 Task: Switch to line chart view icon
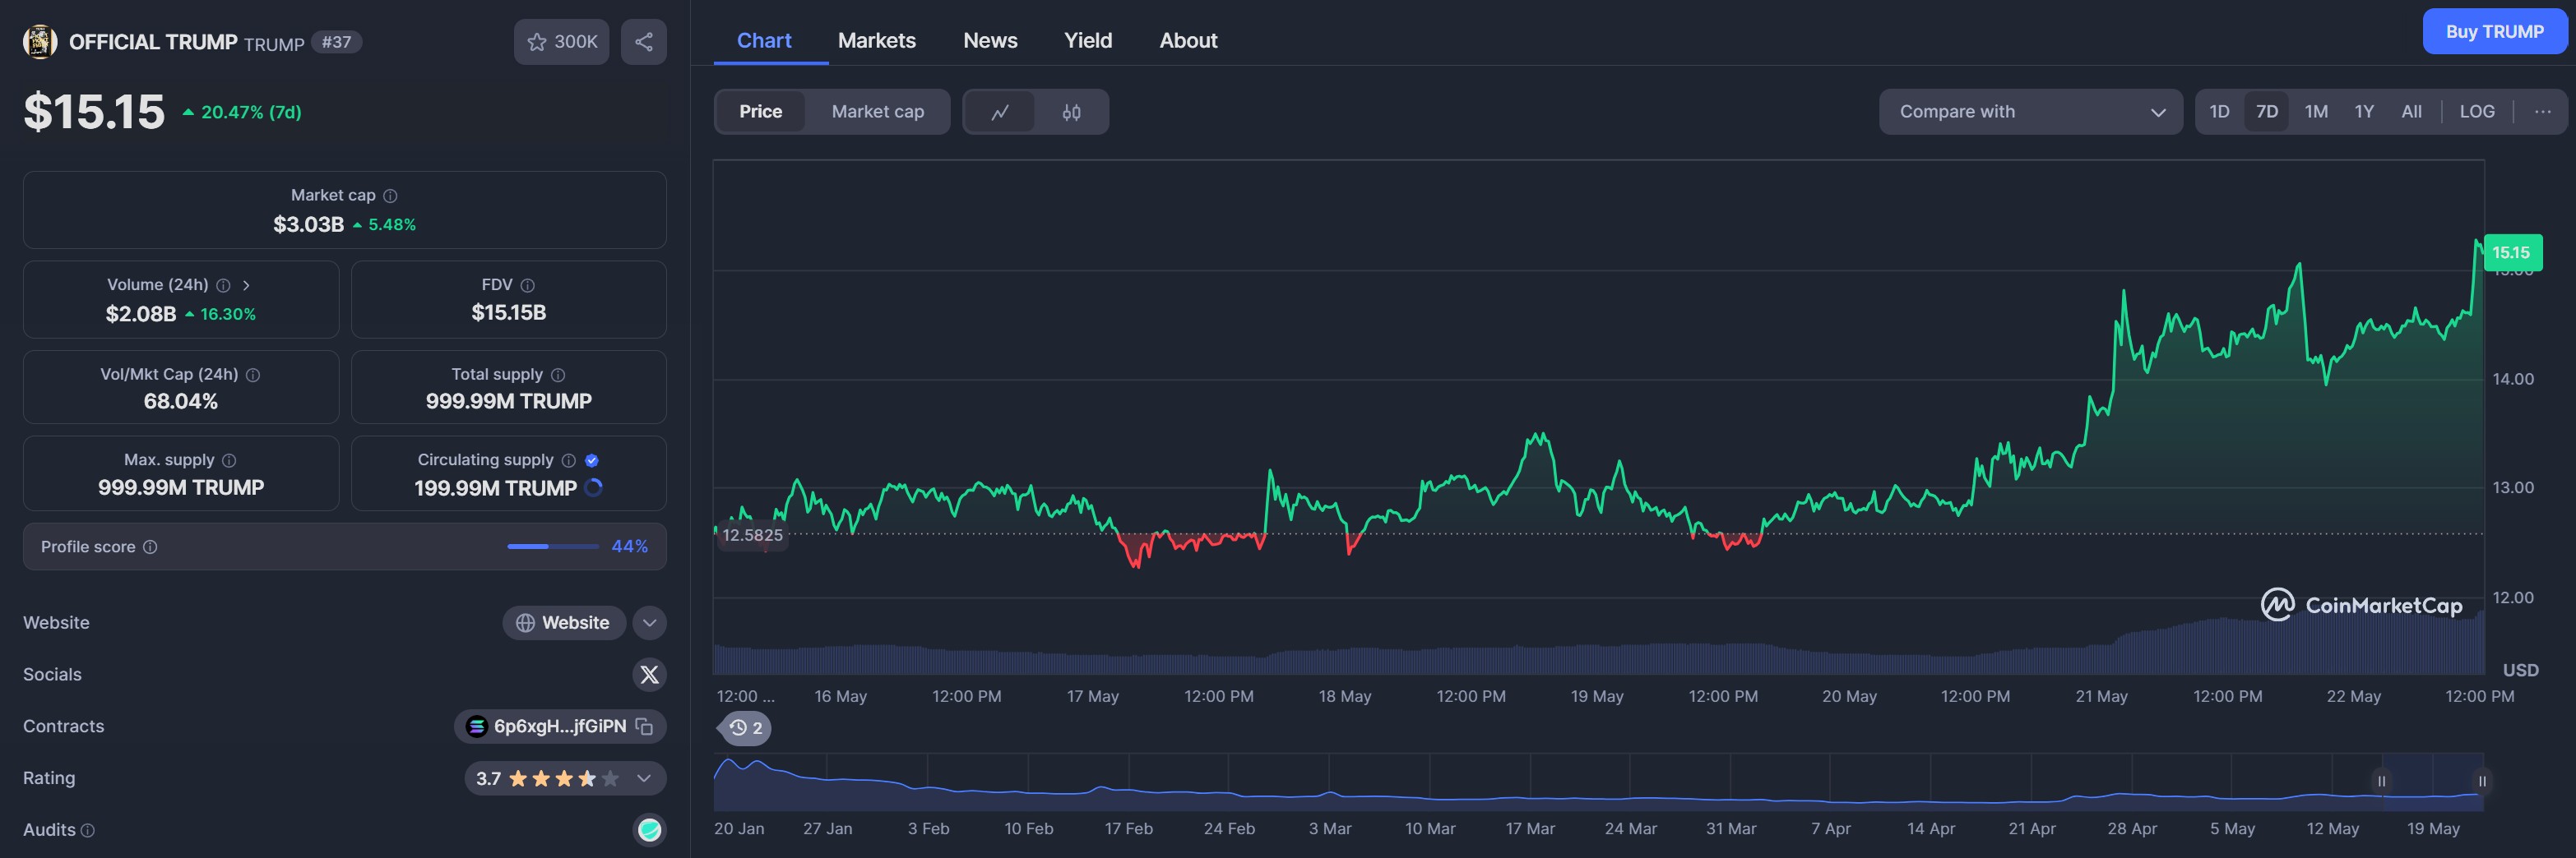(x=999, y=112)
